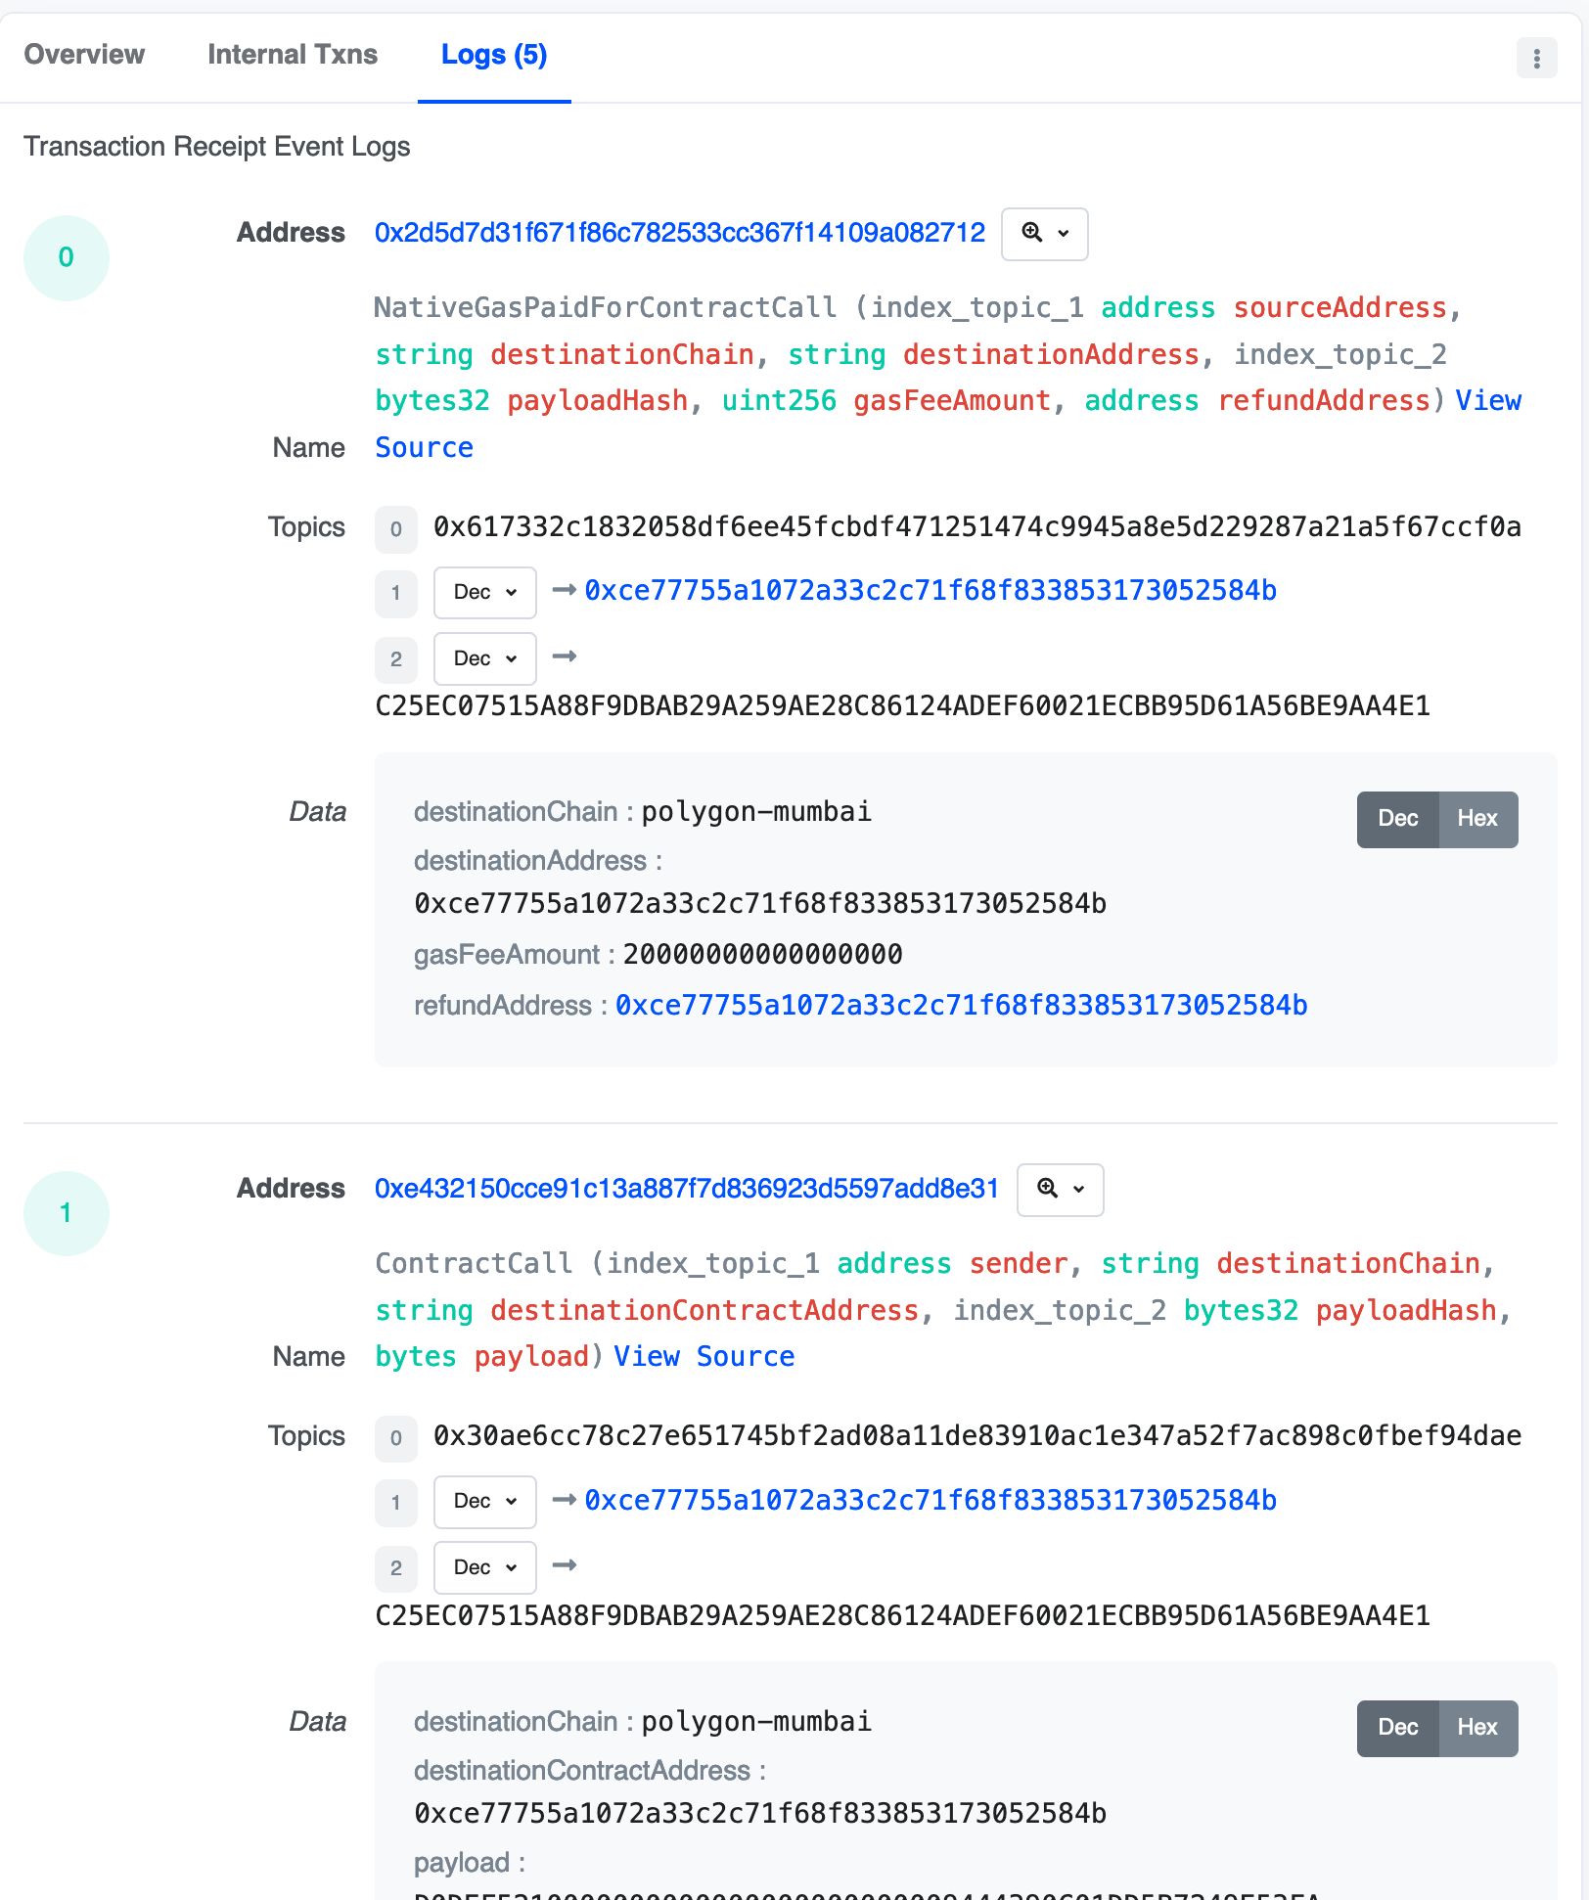Click the log index 1 circle badge
Screen dimensions: 1589x1900
point(66,1213)
